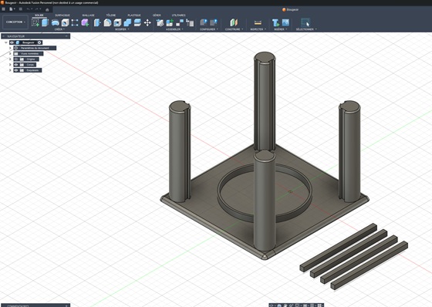Activate the Bougeoir component radio button
Viewport: 432px width, 307px height.
(39, 42)
